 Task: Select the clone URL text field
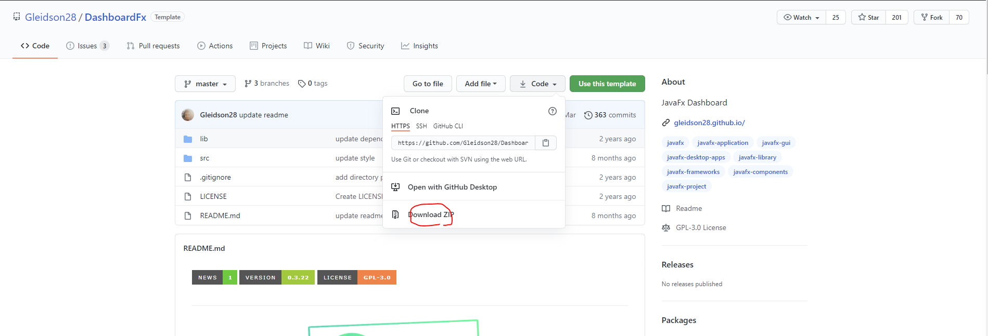point(463,143)
